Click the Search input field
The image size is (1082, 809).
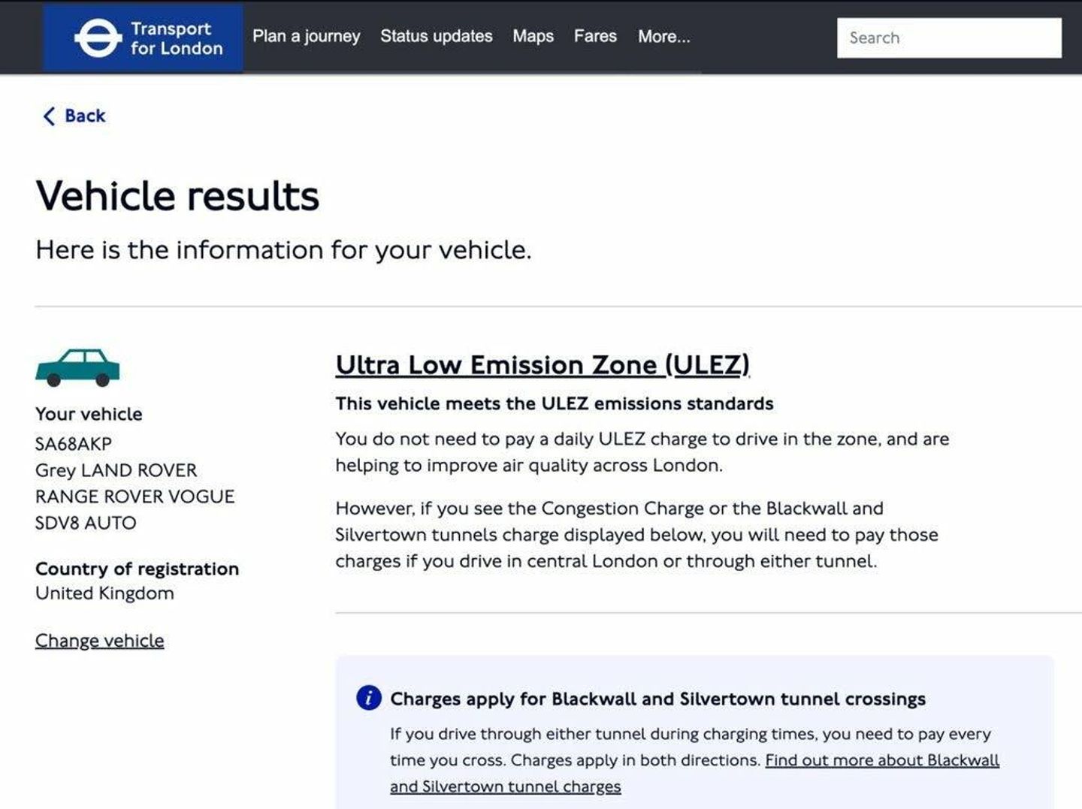pos(949,38)
